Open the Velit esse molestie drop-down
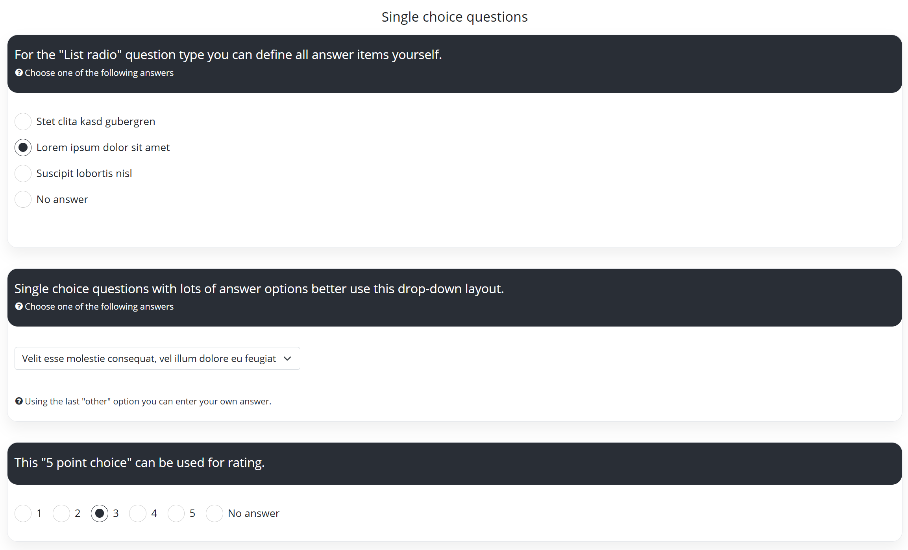This screenshot has width=908, height=550. (x=150, y=358)
